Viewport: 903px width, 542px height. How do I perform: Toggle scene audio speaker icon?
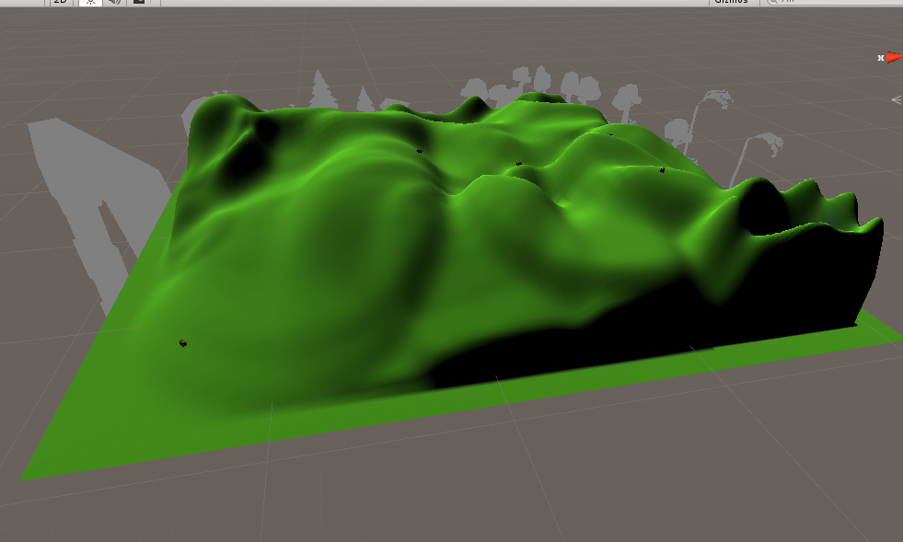click(x=115, y=2)
